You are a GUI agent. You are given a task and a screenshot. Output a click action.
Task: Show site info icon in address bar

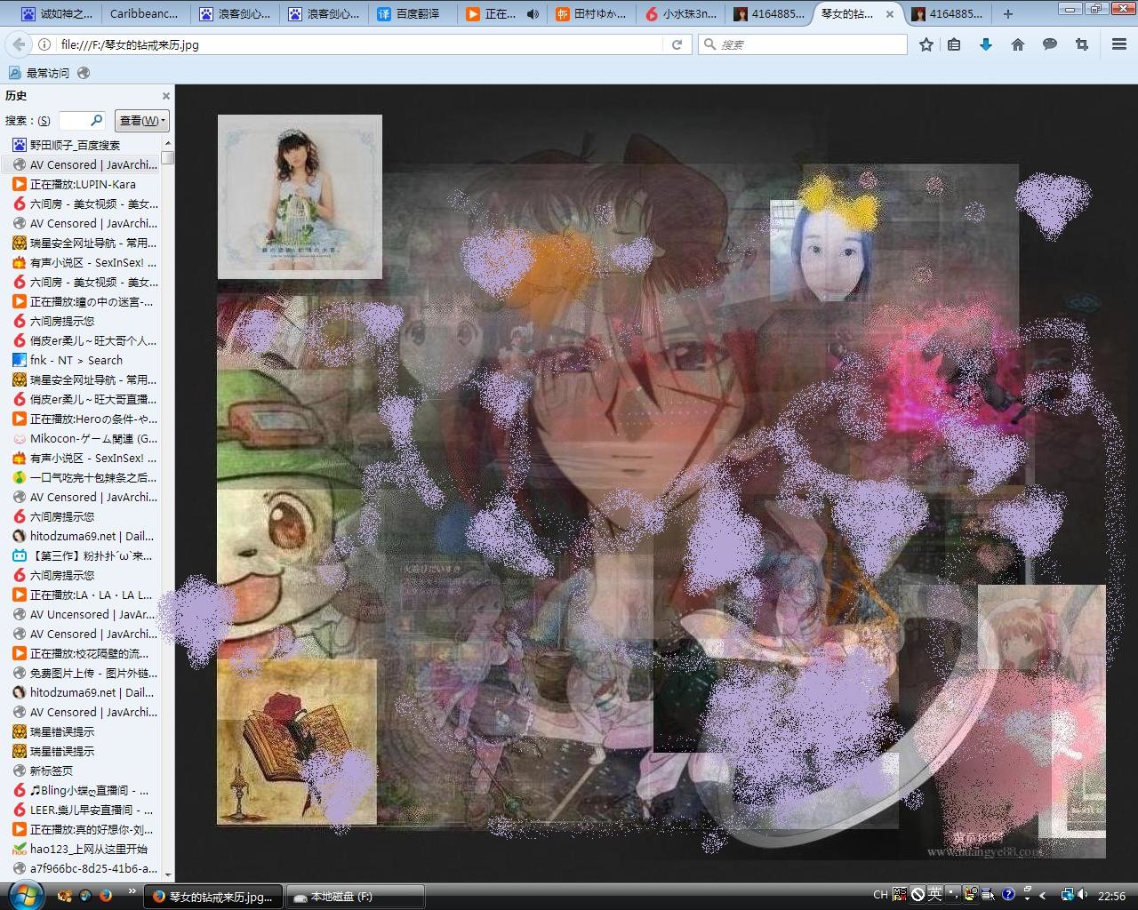44,44
